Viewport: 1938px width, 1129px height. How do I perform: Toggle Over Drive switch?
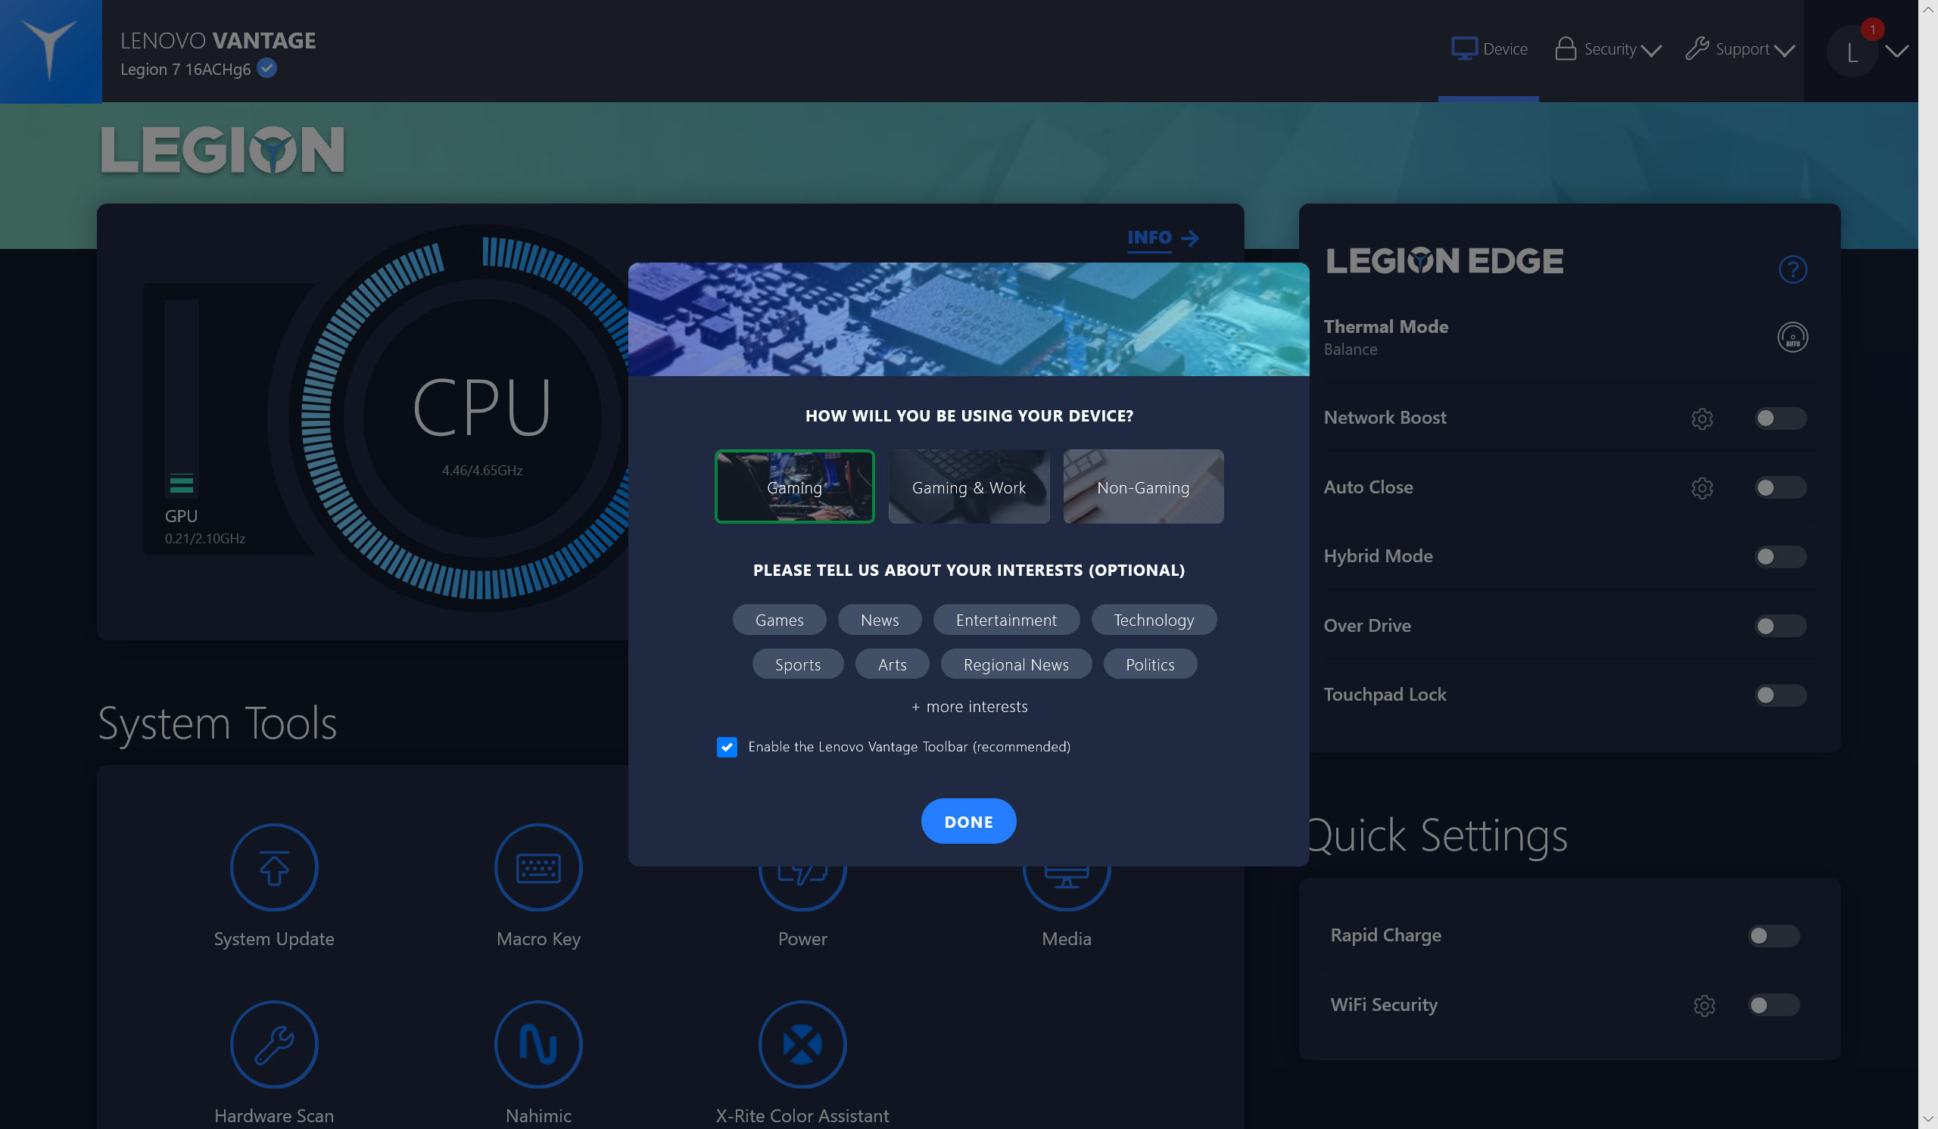1781,626
